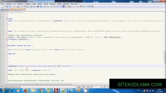
Task: Click the Close document toolbar icon
Action: [x=13, y=6]
